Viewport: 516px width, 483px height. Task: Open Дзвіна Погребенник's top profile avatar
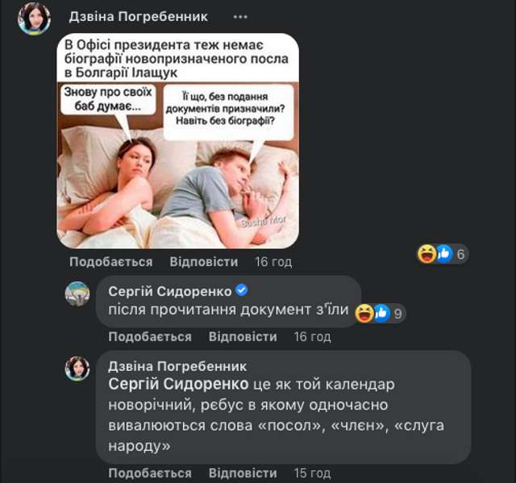[34, 19]
